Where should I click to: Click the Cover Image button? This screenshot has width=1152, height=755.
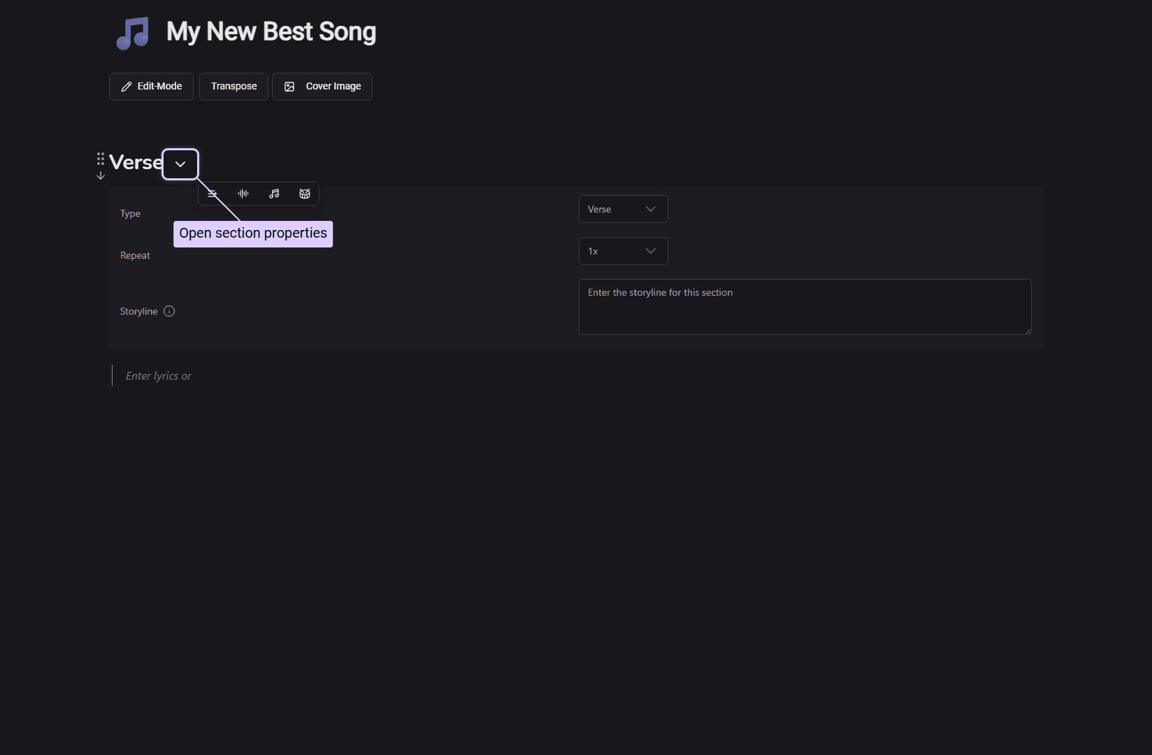click(x=322, y=86)
